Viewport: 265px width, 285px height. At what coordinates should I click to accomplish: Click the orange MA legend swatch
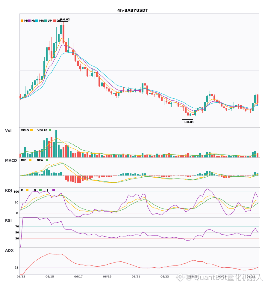click(x=22, y=21)
